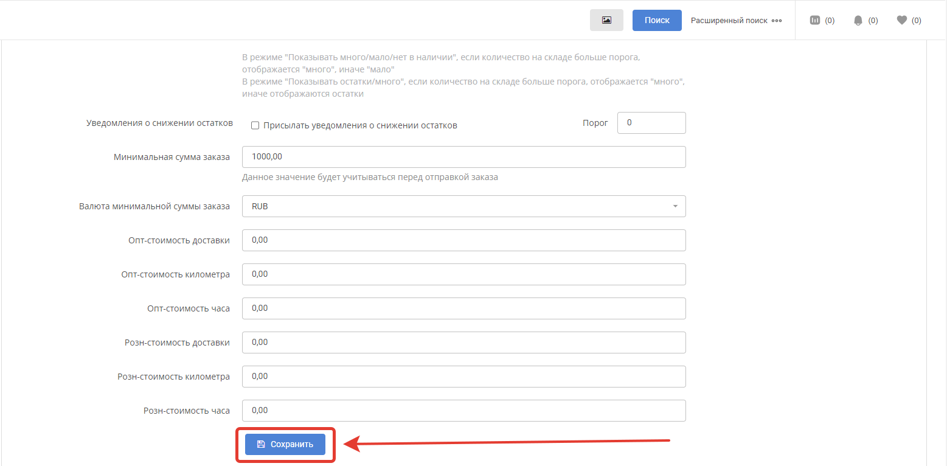Click into 'Розн-стоимость доставки' field
947x466 pixels.
pos(463,343)
